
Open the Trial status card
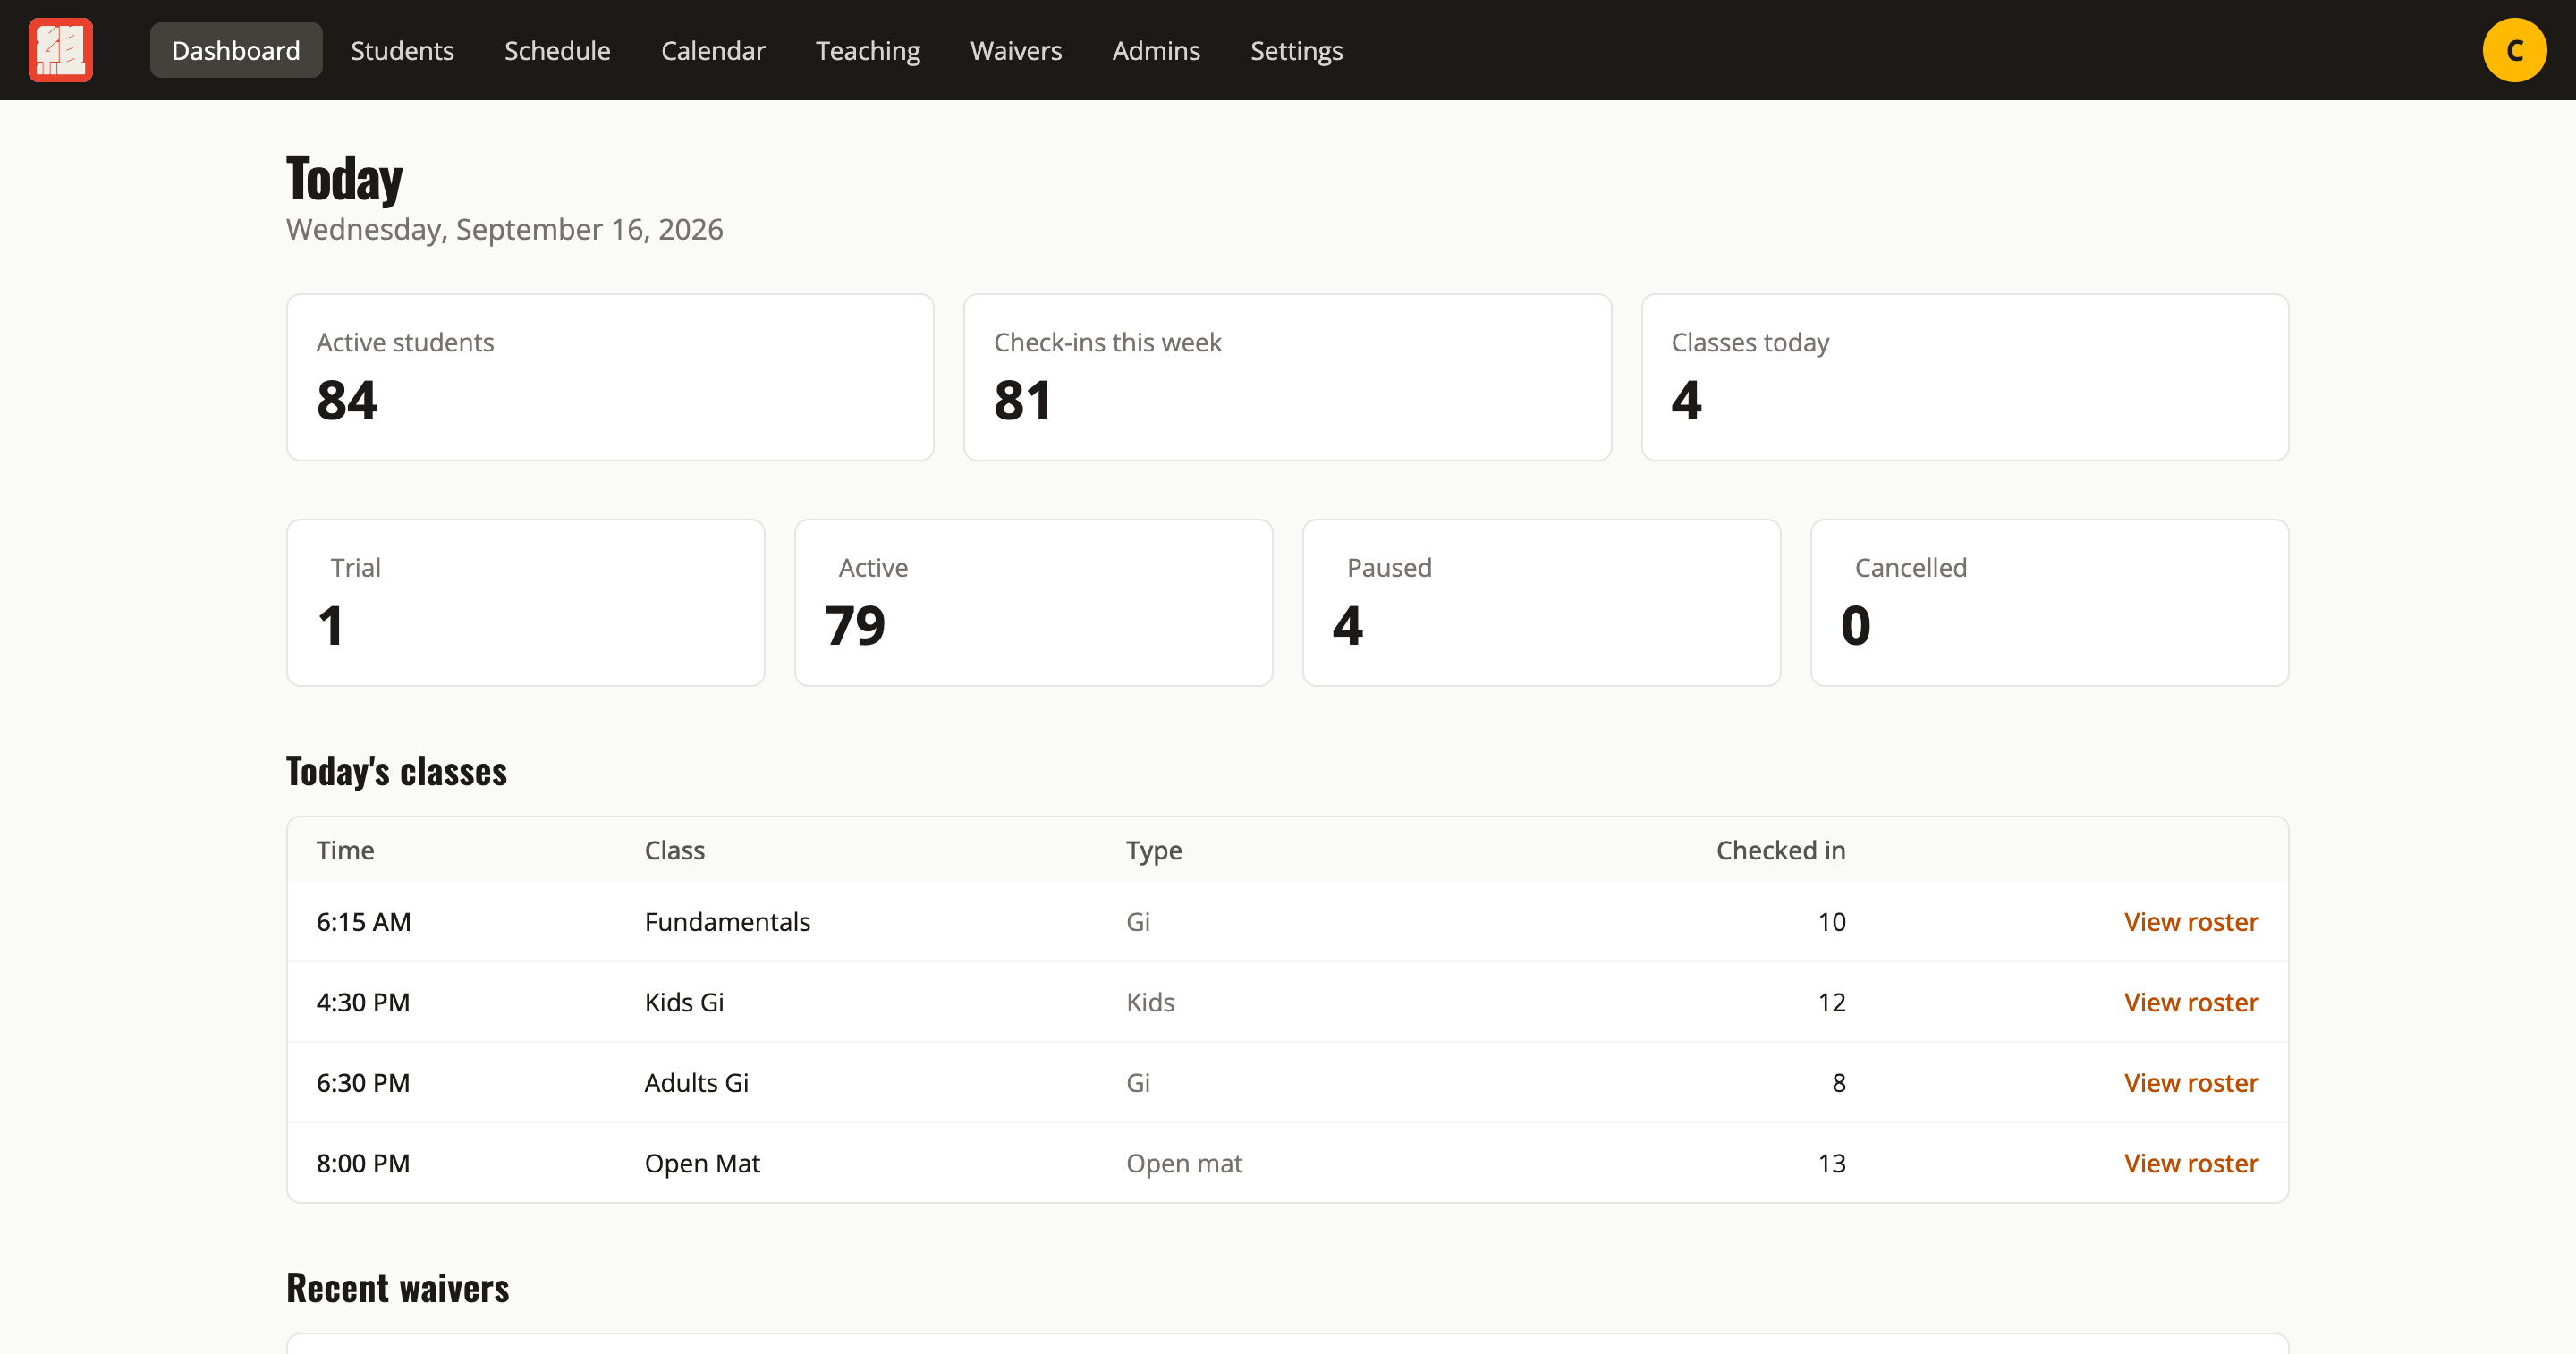tap(526, 602)
